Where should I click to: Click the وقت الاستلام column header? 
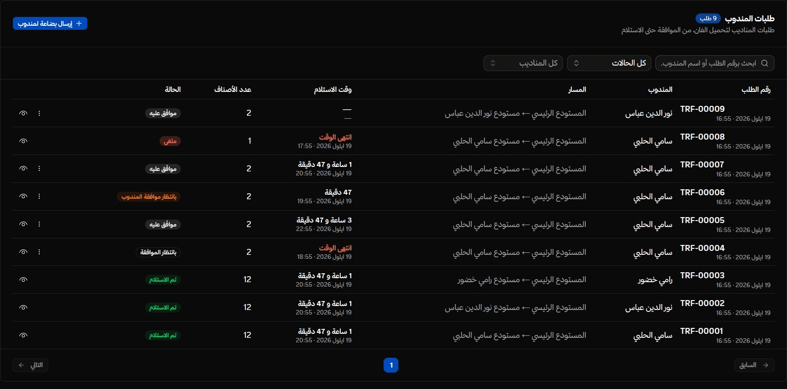[332, 89]
